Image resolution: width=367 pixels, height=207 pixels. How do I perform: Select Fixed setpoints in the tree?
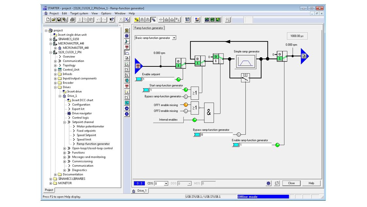point(86,131)
